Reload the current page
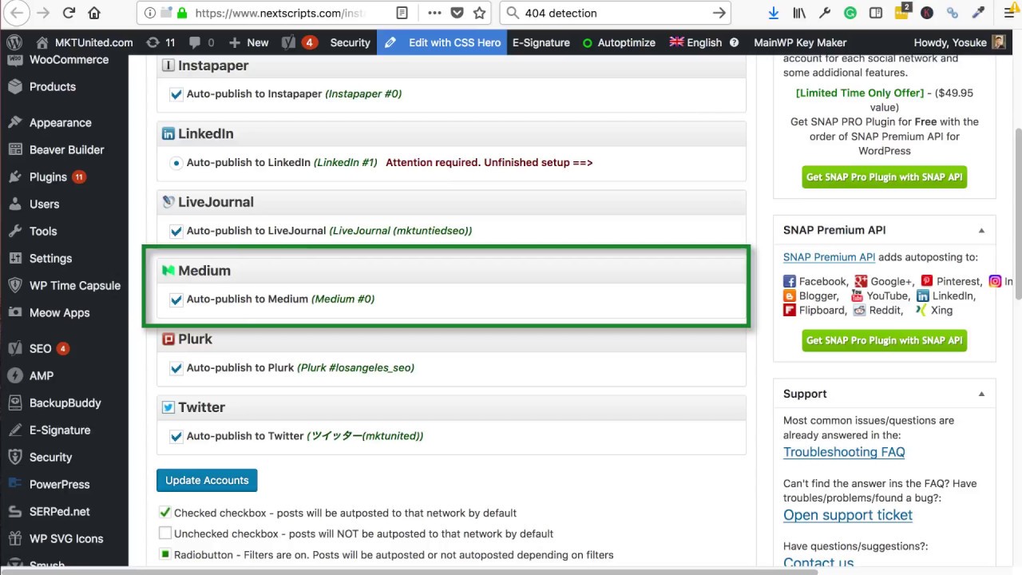This screenshot has height=575, width=1022. pos(69,13)
